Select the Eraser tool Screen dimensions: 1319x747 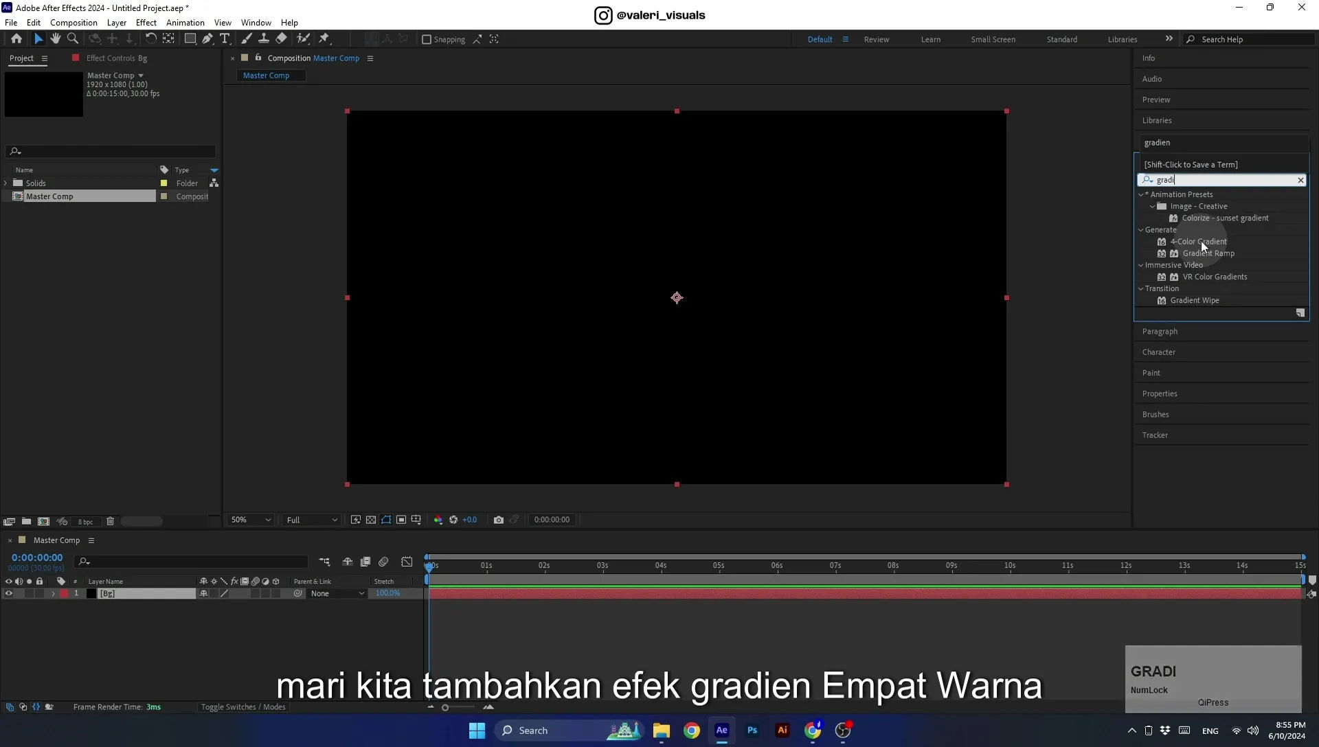[281, 39]
